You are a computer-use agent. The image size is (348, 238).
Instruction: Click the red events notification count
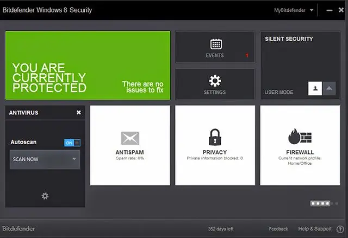pos(247,55)
